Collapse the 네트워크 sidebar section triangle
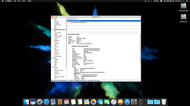This screenshot has width=190, height=106. (x=52, y=58)
